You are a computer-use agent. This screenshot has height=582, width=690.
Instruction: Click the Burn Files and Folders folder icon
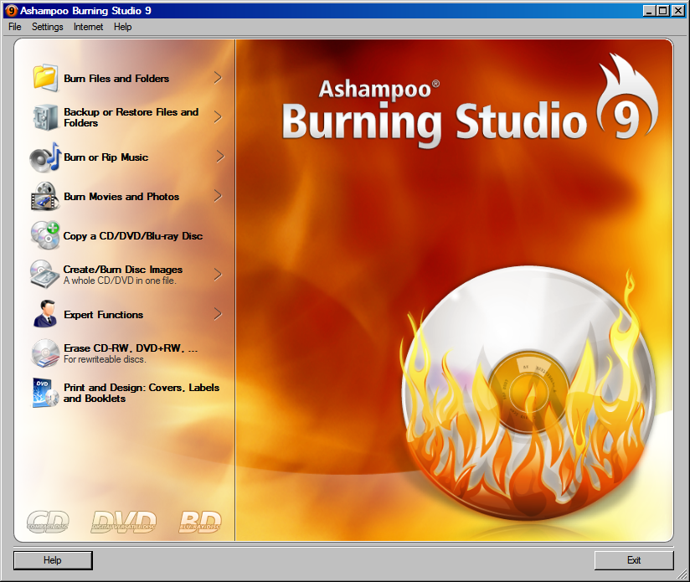(45, 79)
